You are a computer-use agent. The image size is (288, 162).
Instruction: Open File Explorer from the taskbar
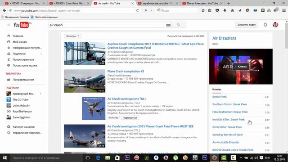(108, 158)
